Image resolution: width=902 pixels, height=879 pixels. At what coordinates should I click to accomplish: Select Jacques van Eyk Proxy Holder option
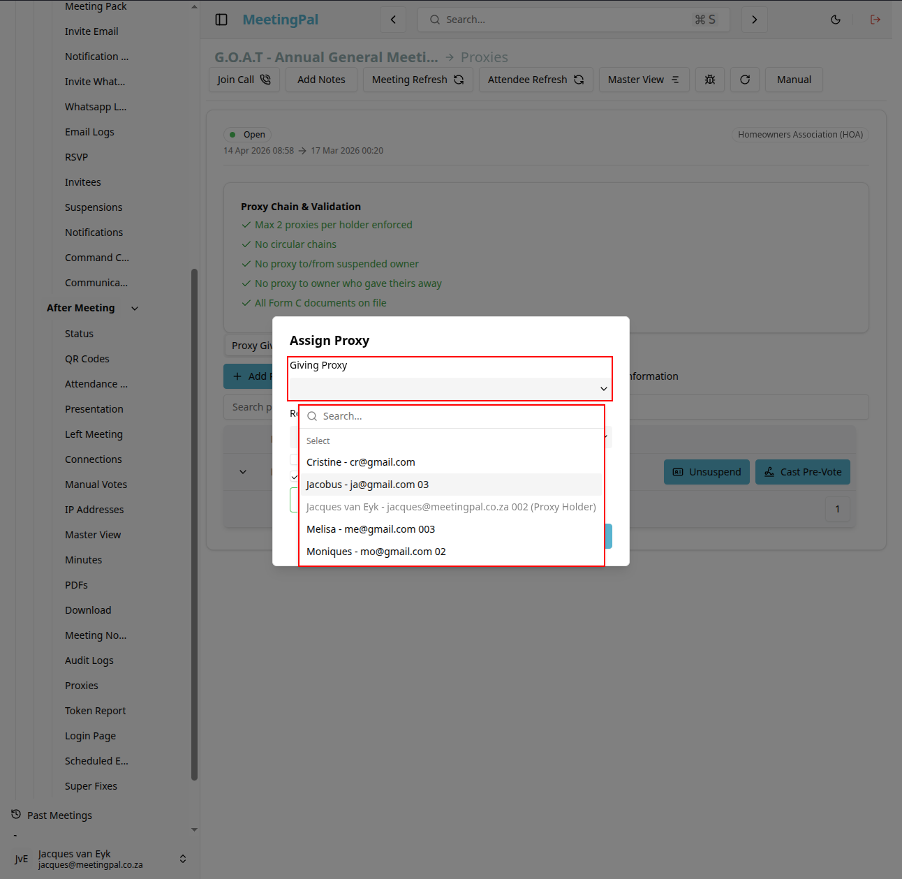pos(452,507)
